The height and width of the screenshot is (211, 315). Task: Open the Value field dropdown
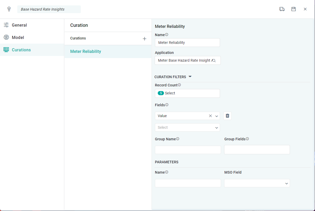(x=217, y=116)
